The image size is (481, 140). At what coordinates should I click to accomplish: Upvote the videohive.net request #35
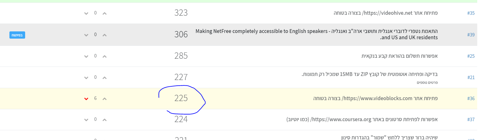pos(105,13)
